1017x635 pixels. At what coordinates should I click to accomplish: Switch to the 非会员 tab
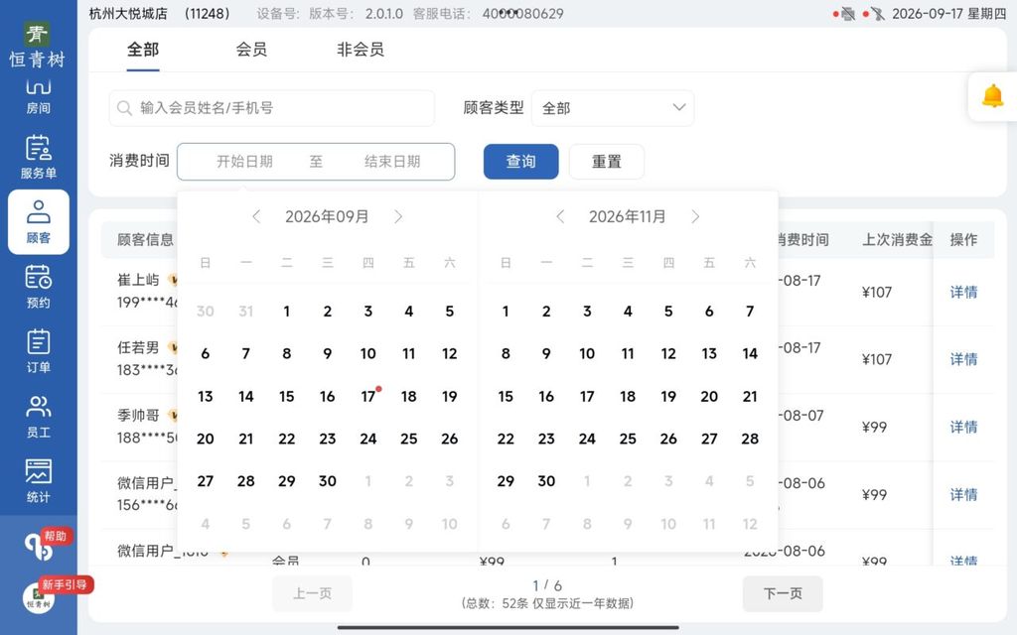pyautogui.click(x=360, y=50)
